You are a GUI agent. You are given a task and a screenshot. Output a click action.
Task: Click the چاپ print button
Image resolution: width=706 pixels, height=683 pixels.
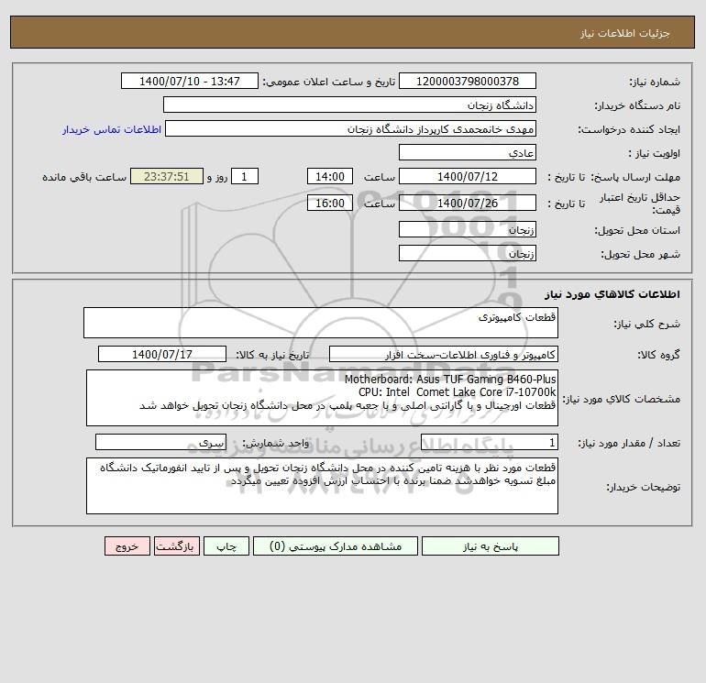pos(226,545)
